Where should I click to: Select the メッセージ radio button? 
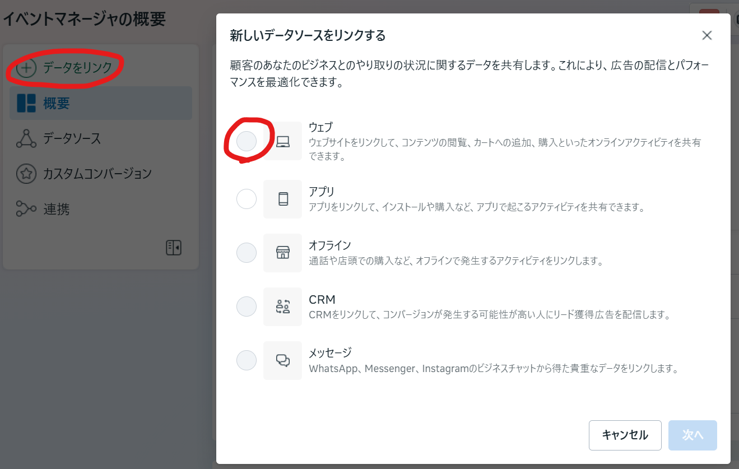pos(247,360)
